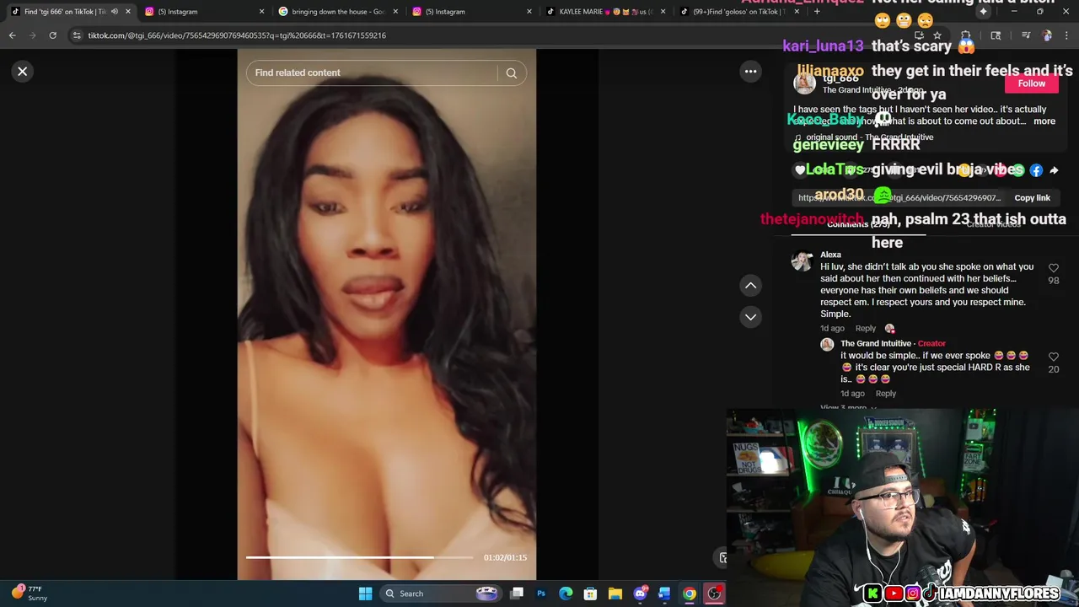
Task: Open tgi_666 profile avatar
Action: click(805, 83)
